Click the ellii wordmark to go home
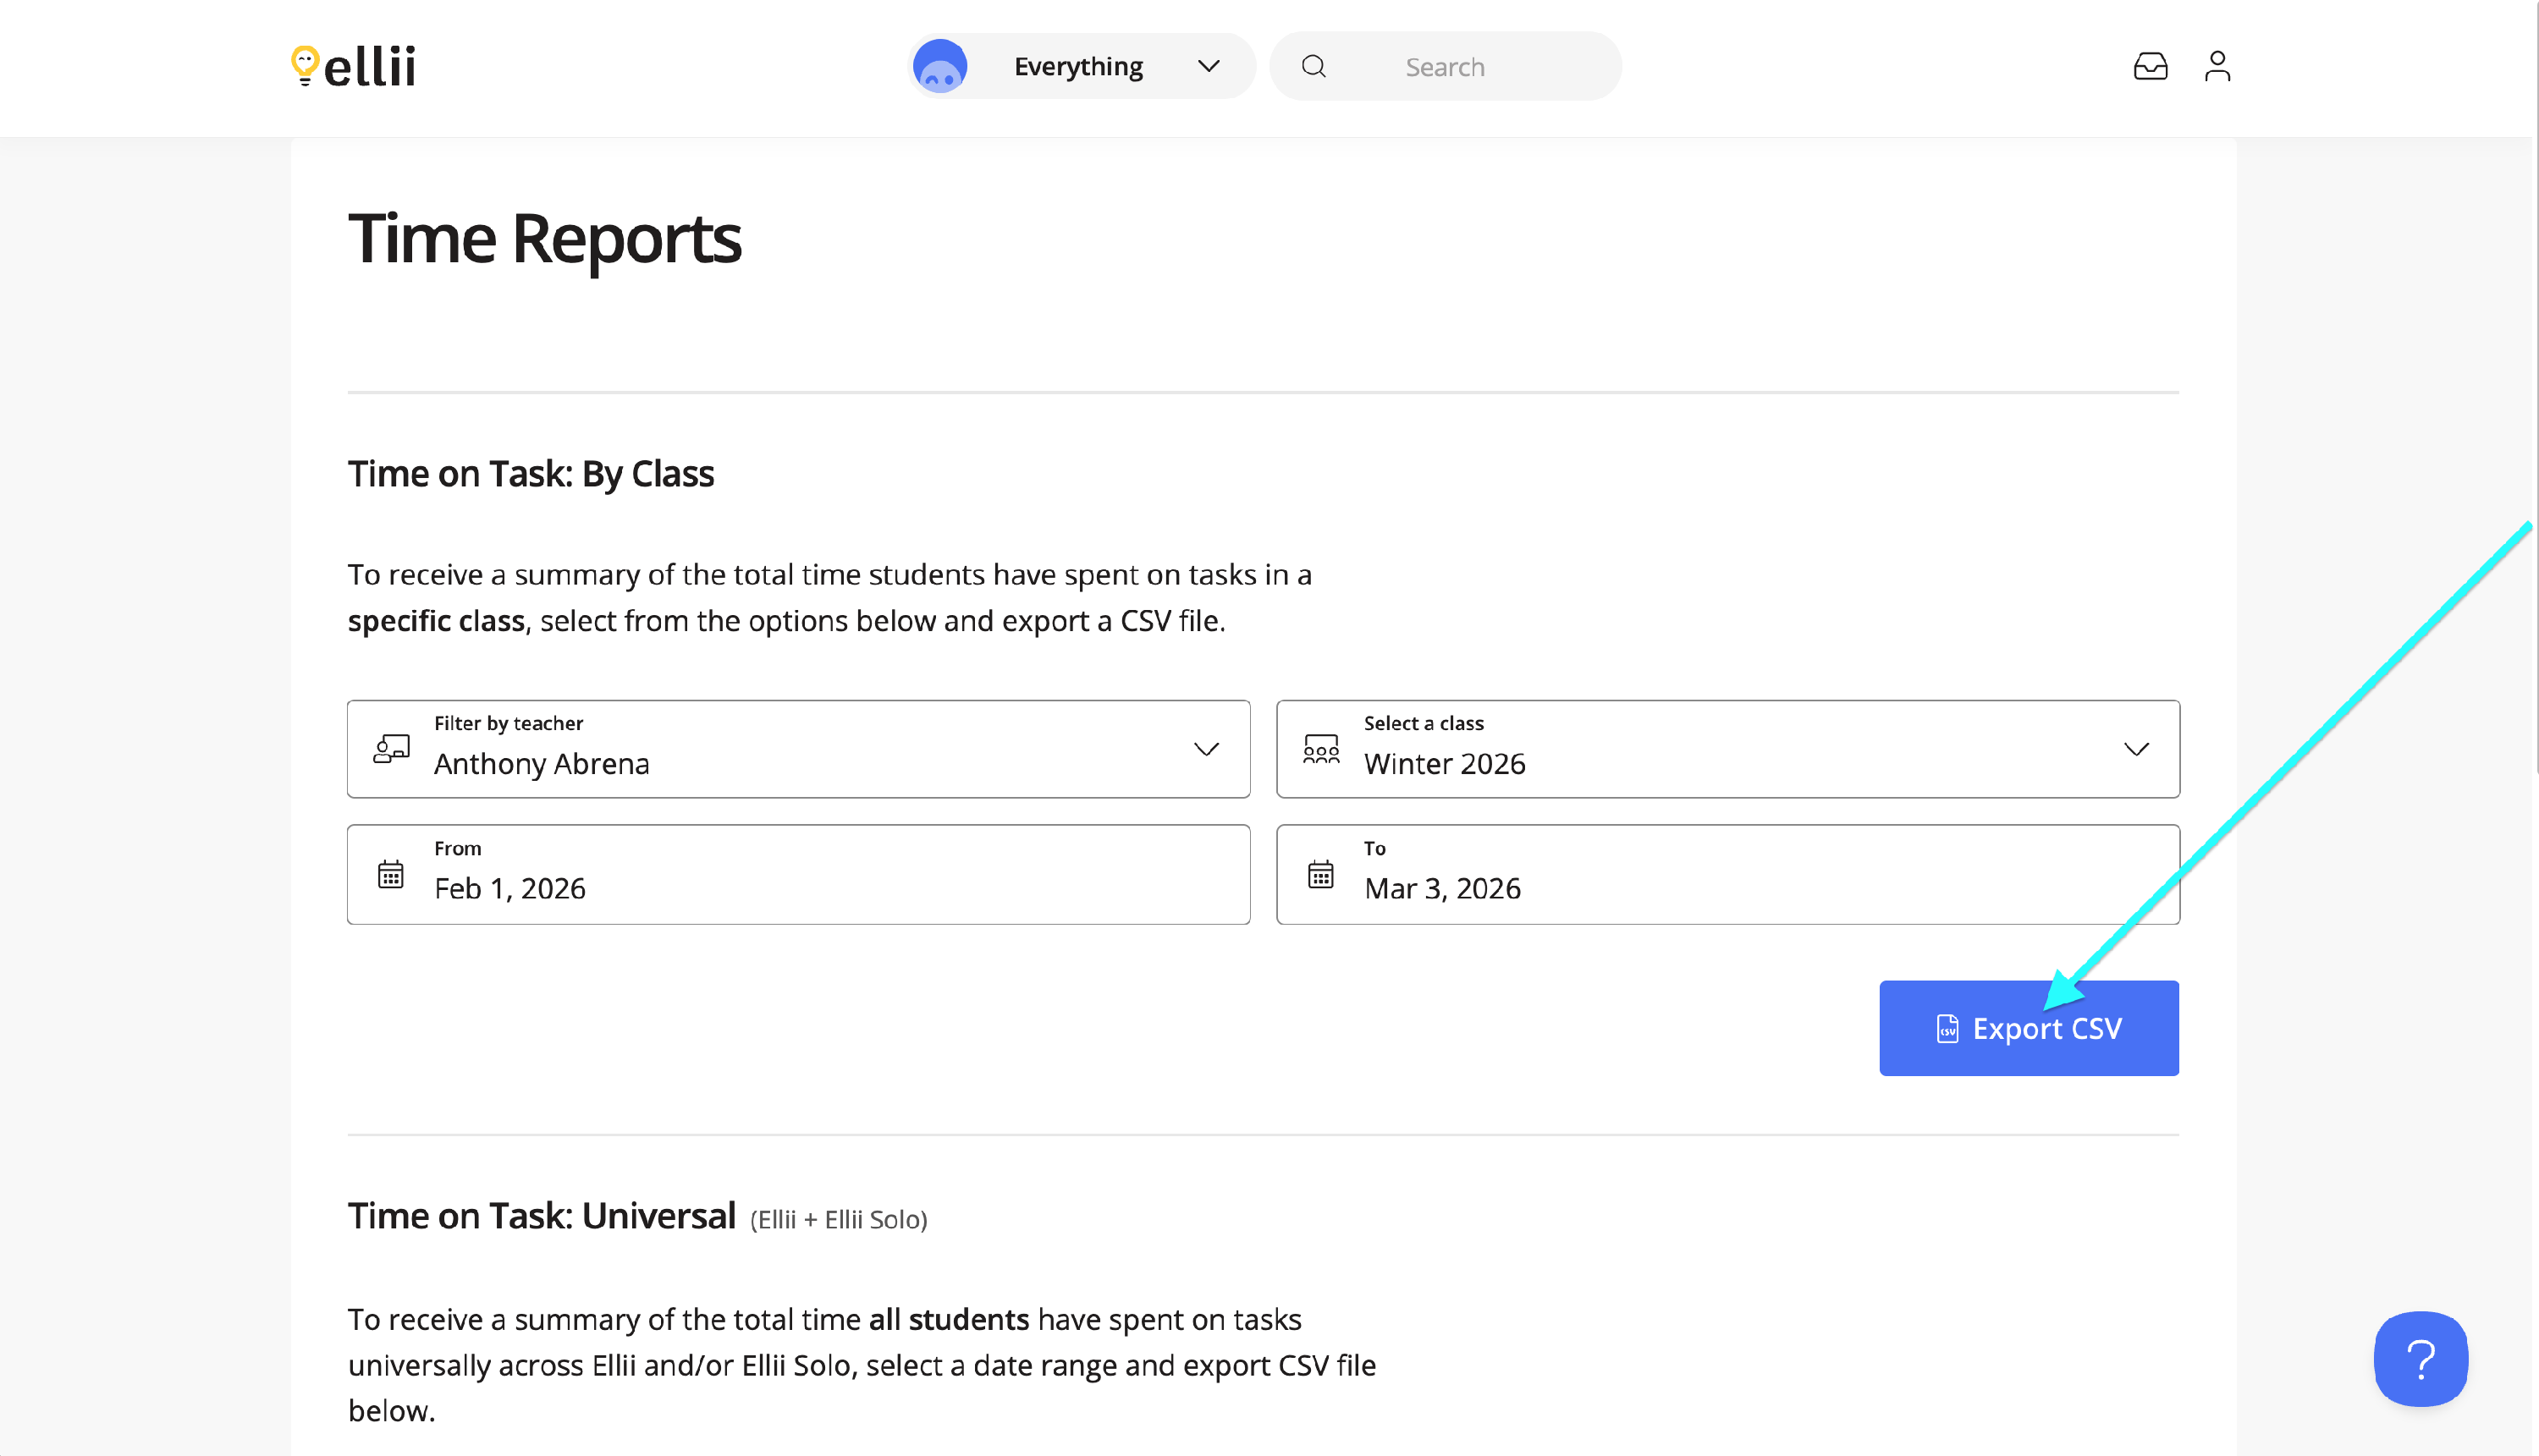2539x1456 pixels. click(370, 67)
